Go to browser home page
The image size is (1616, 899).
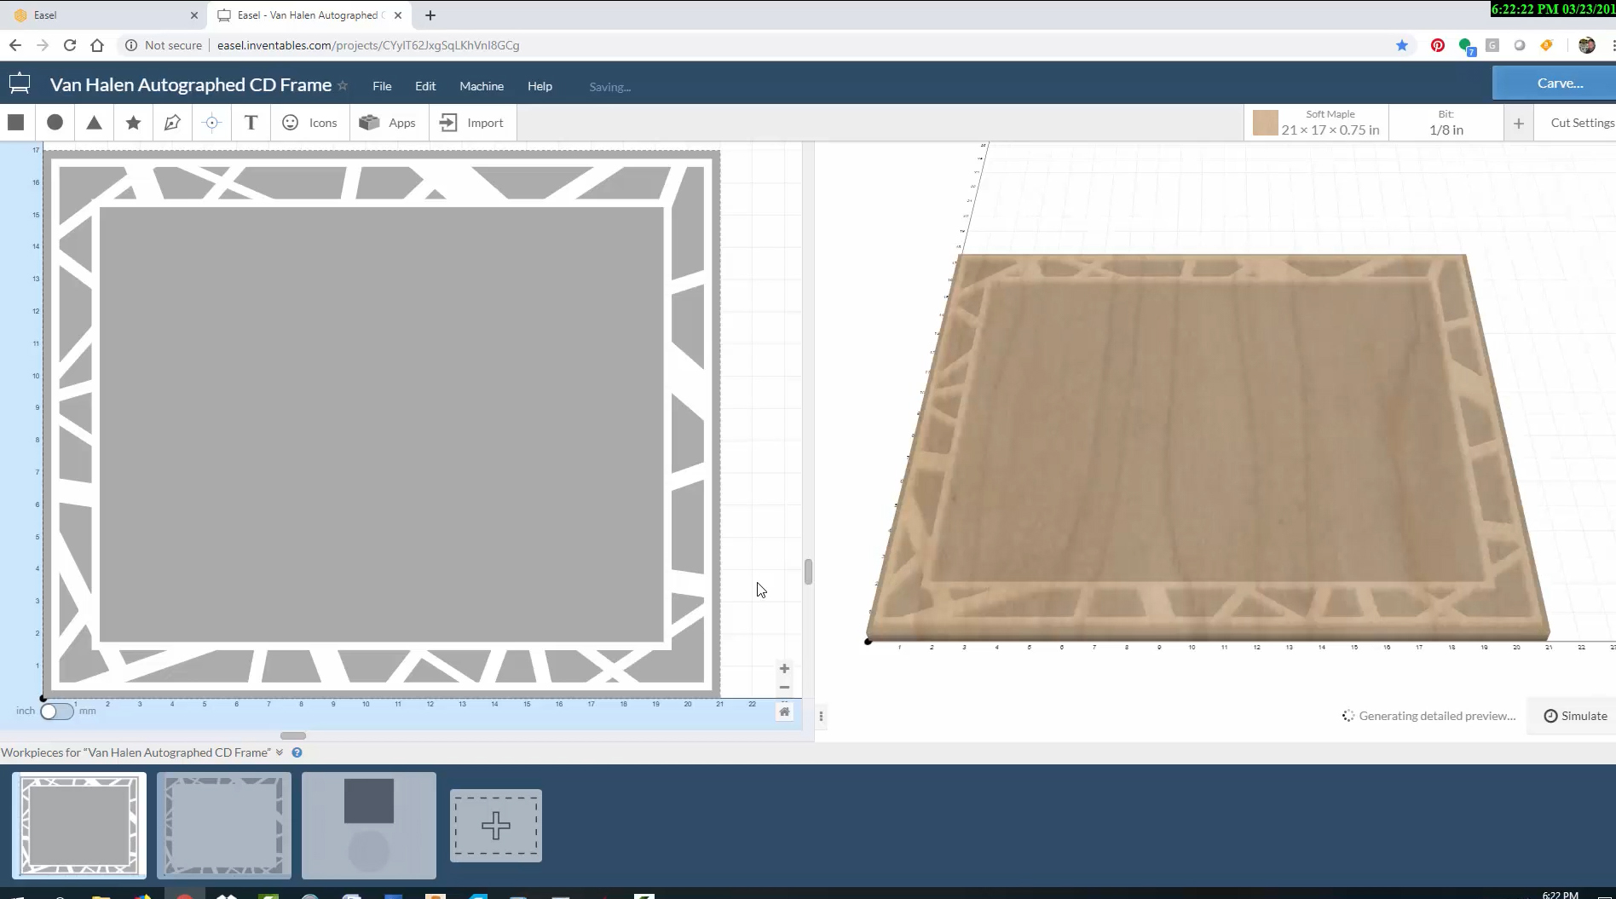(97, 45)
